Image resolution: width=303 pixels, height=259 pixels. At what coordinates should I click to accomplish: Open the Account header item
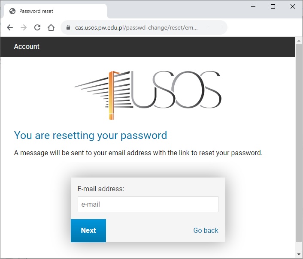click(27, 47)
